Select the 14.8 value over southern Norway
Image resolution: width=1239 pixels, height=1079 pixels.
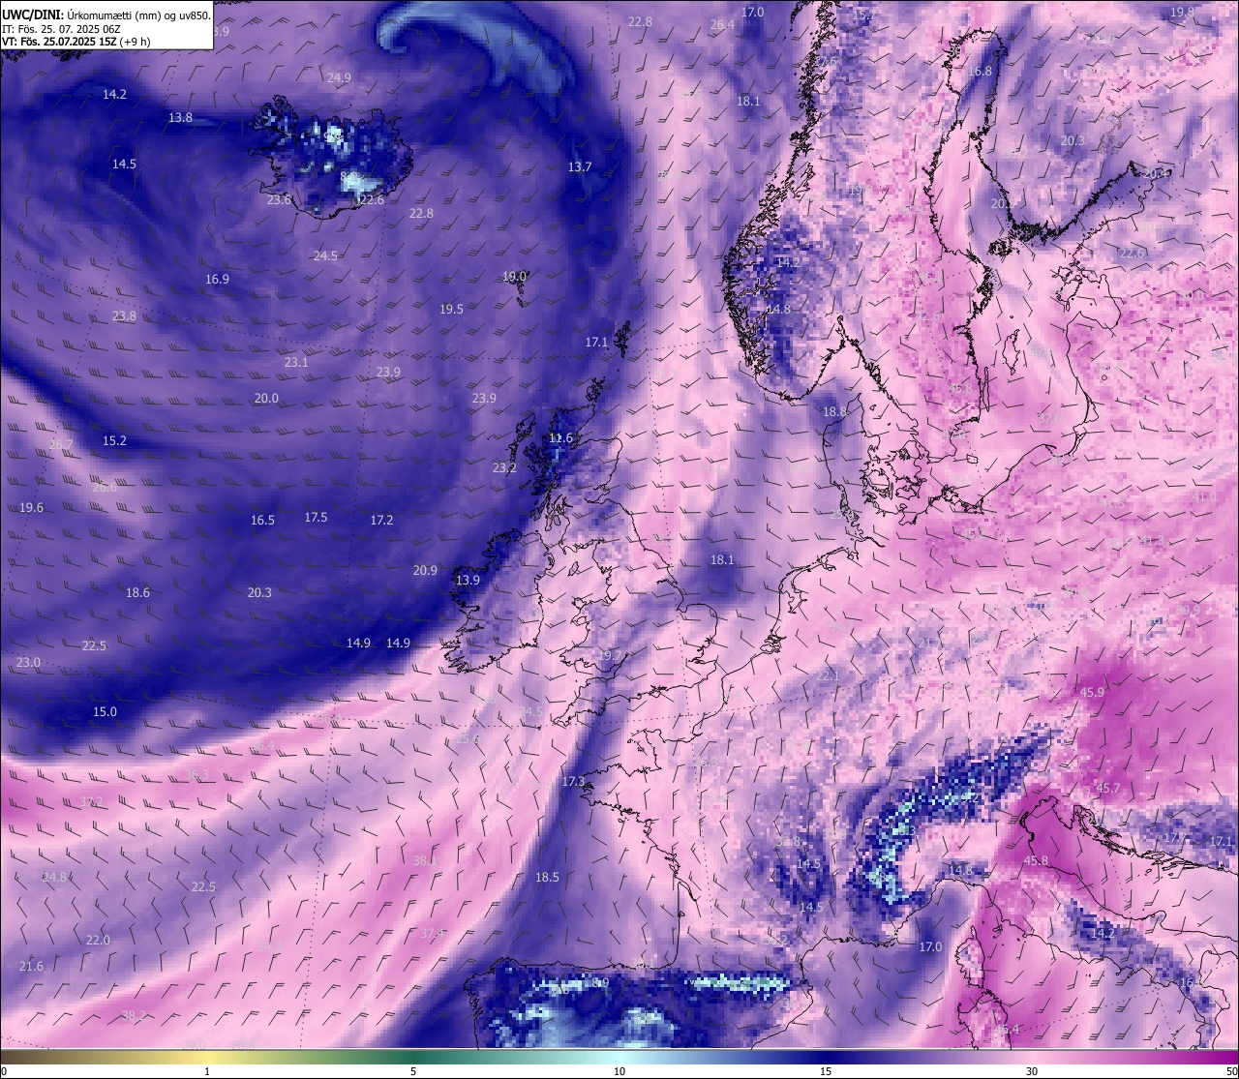point(778,309)
